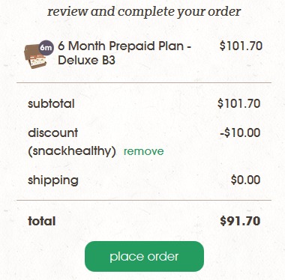
Task: Click the (snackhealthy) promo code text
Action: coord(72,151)
